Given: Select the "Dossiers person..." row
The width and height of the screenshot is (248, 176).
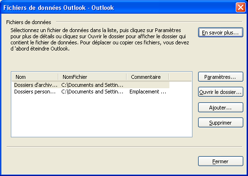Looking at the screenshot, I should tap(91, 92).
